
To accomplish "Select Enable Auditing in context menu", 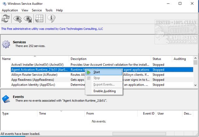I will point(104,91).
